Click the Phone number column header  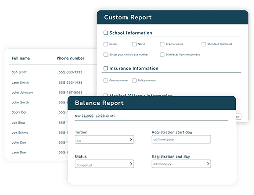tap(71, 58)
